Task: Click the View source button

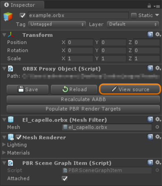Action: 130,89
